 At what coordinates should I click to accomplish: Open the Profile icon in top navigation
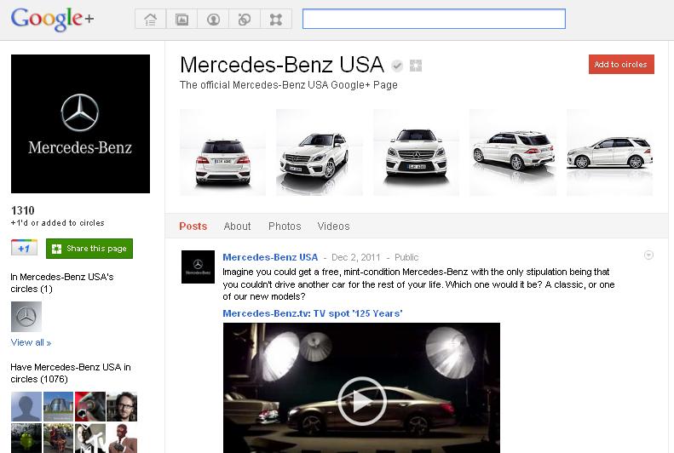coord(213,19)
